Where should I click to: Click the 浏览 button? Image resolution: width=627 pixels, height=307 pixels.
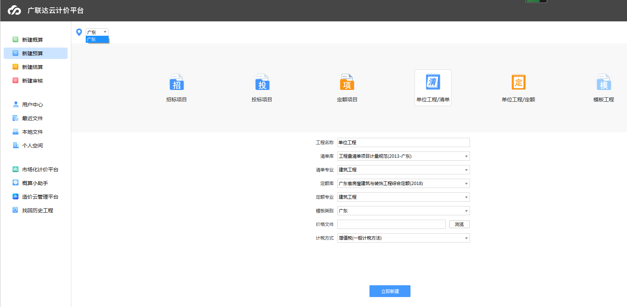pos(459,224)
